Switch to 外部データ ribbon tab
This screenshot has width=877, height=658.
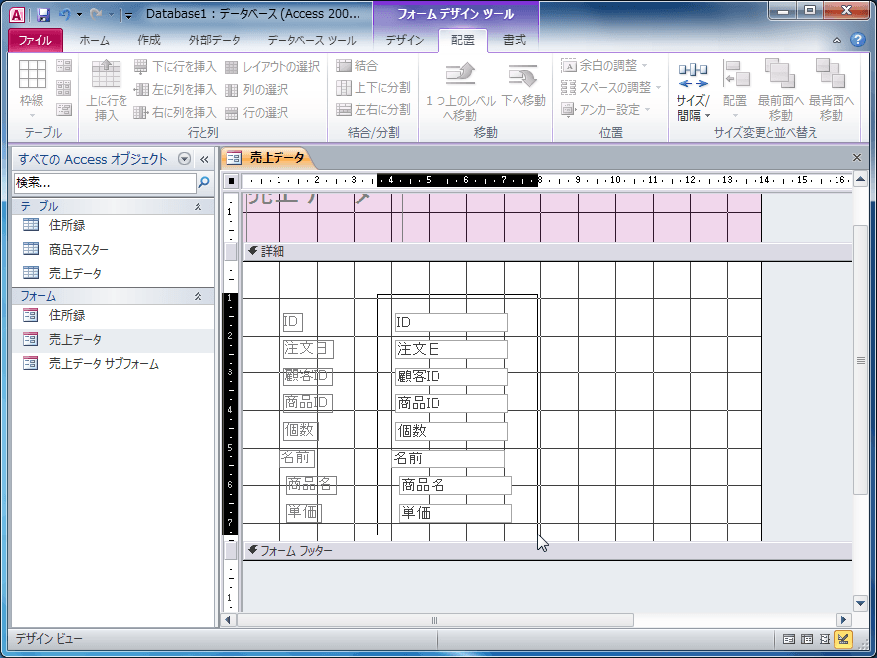tap(214, 41)
